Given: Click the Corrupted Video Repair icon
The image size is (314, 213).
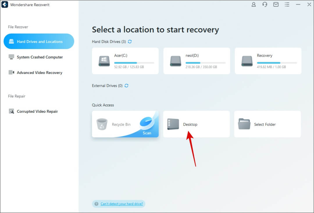Looking at the screenshot, I should coord(11,111).
